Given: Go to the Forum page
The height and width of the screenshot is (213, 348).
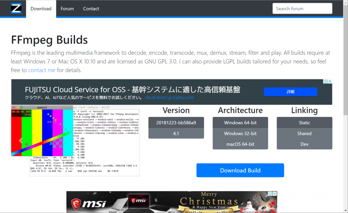Looking at the screenshot, I should click(x=67, y=9).
